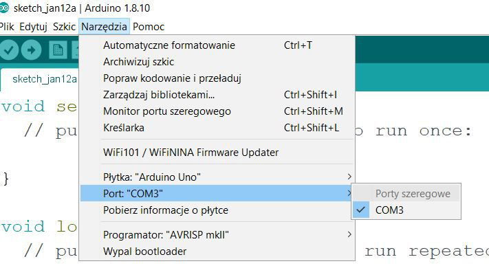Image resolution: width=489 pixels, height=268 pixels.
Task: Close the open Narzędzia menu
Action: tap(104, 27)
